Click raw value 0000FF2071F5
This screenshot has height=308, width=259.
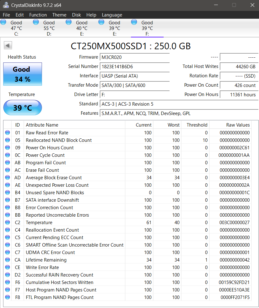[x=235, y=297]
